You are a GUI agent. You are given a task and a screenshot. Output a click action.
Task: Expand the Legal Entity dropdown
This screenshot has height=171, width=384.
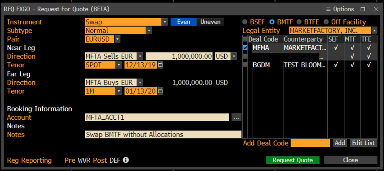click(375, 31)
